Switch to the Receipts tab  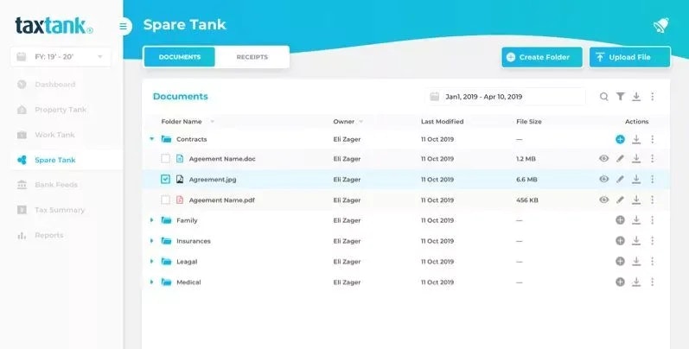tap(252, 57)
